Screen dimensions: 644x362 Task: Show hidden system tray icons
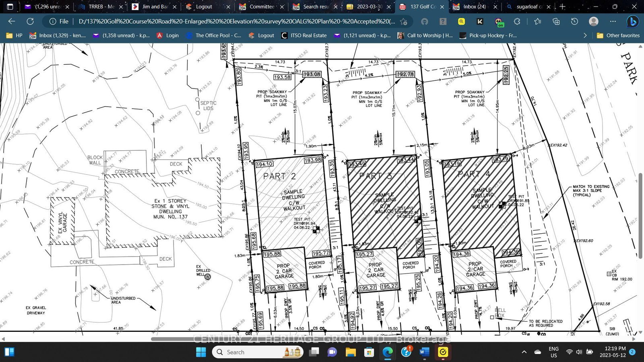tap(524, 352)
